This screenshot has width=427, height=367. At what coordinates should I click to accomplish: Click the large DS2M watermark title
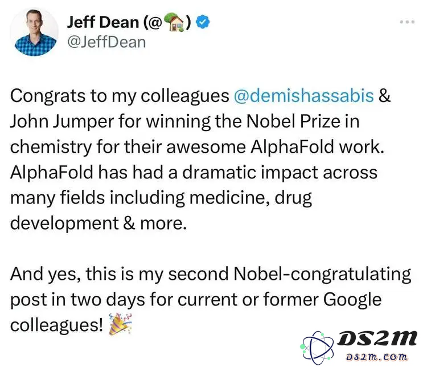click(x=377, y=339)
